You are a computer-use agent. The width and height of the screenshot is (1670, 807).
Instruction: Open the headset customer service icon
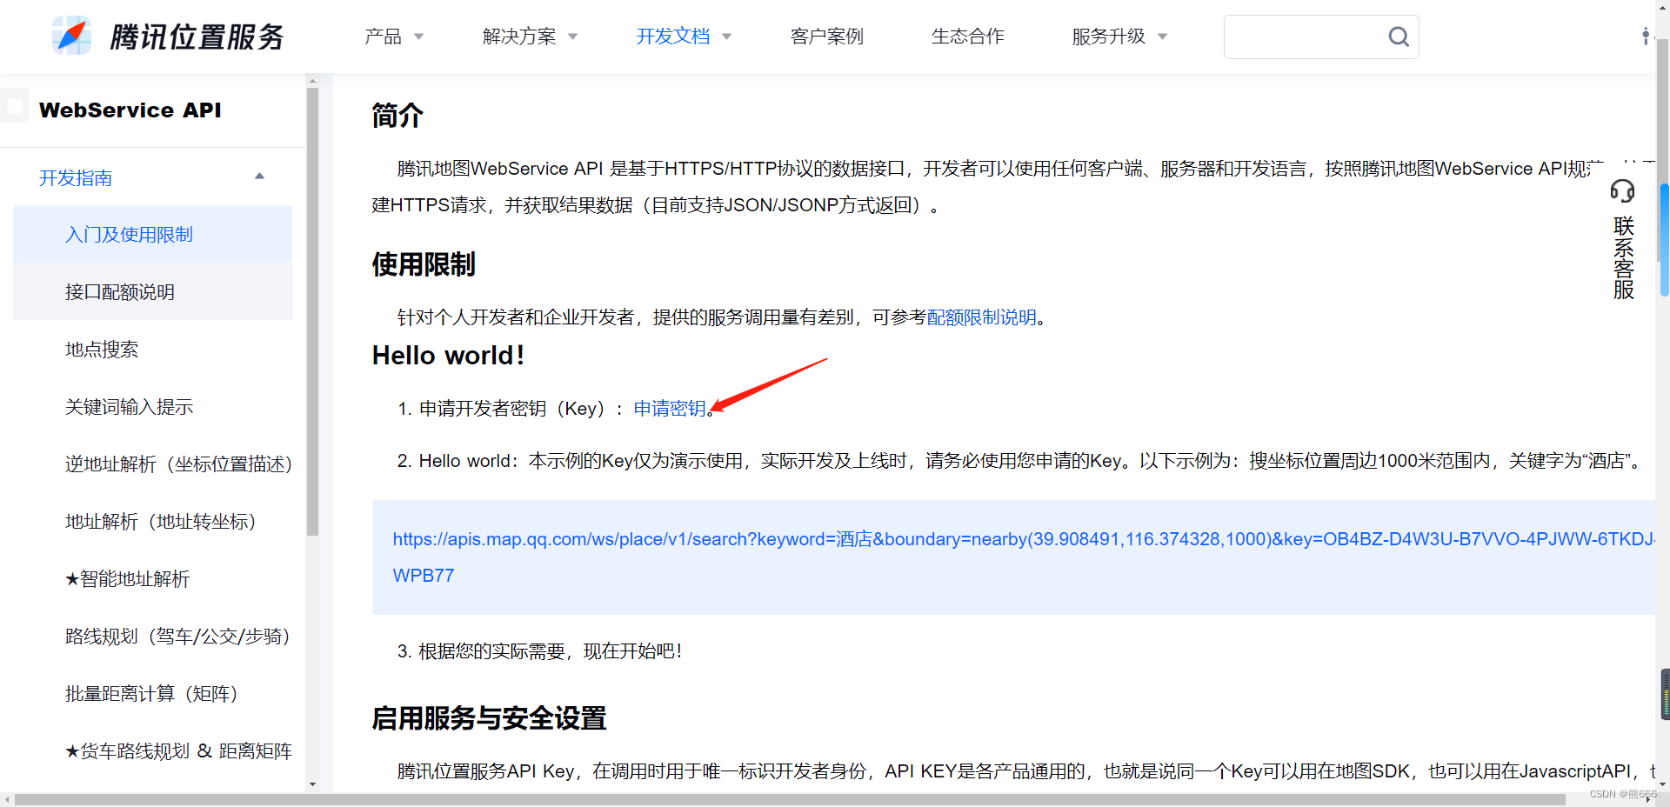coord(1622,190)
